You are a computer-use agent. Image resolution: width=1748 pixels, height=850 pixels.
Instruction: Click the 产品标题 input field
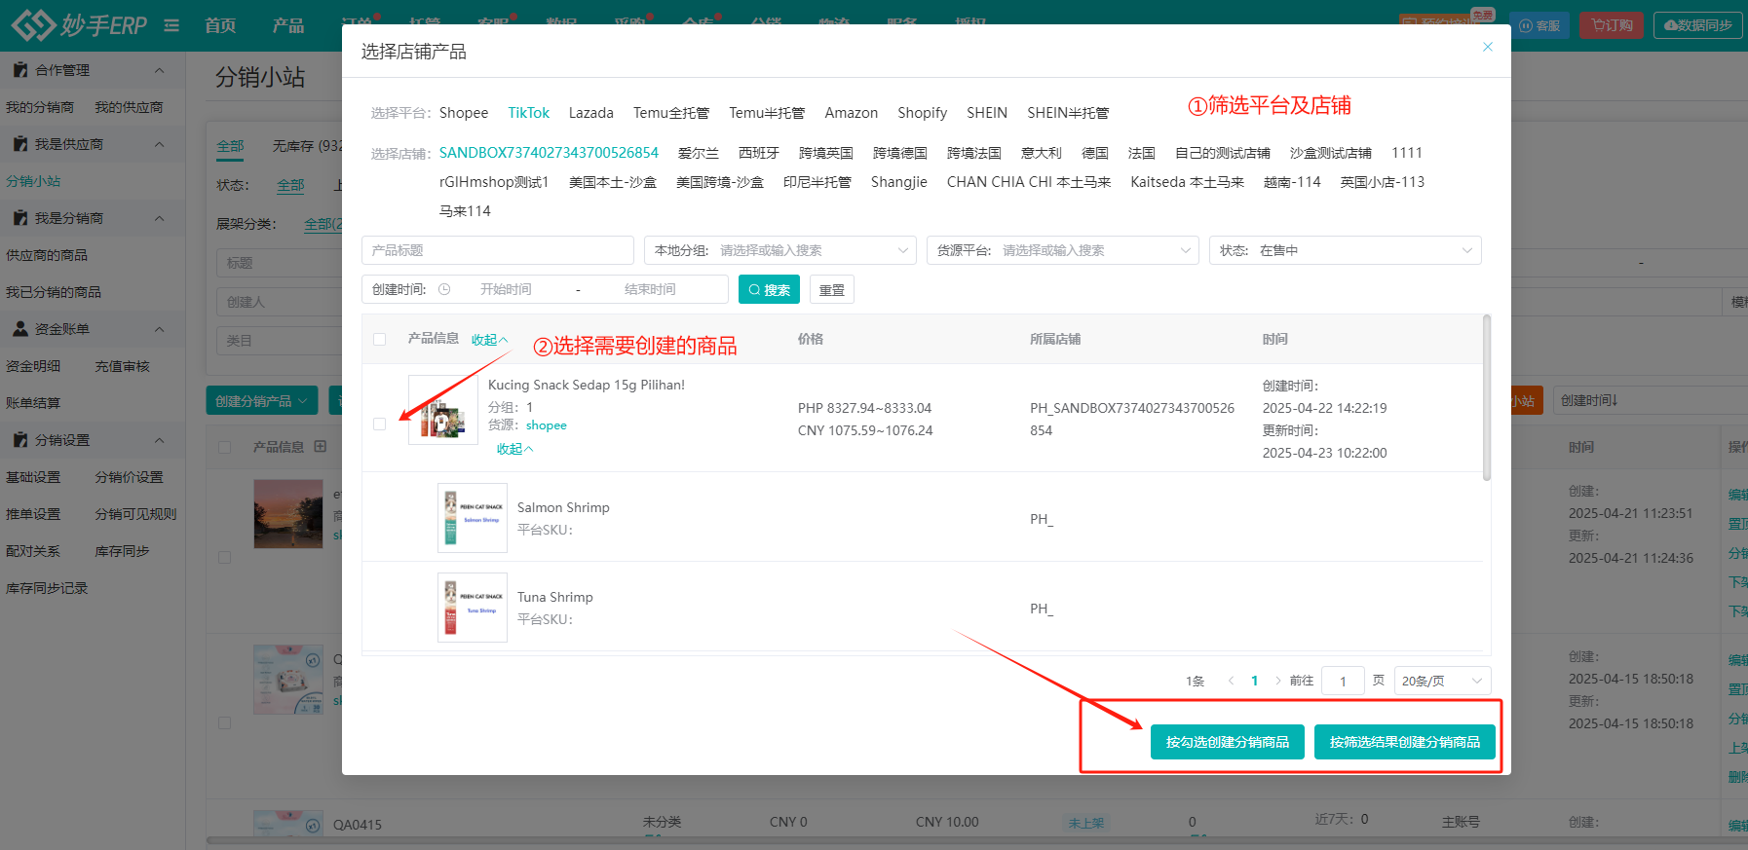coord(498,250)
